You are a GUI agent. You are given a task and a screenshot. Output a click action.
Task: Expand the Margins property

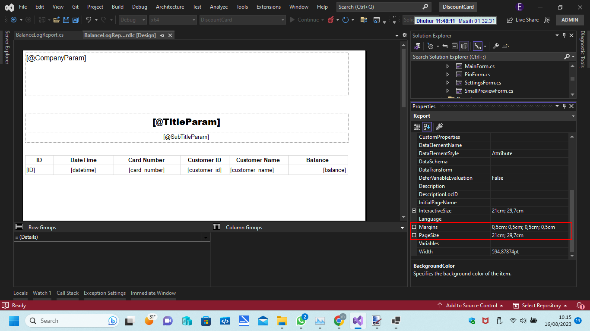point(415,227)
